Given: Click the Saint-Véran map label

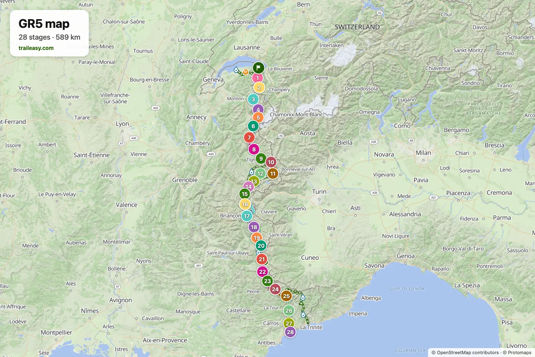Looking at the screenshot, I should tap(280, 235).
